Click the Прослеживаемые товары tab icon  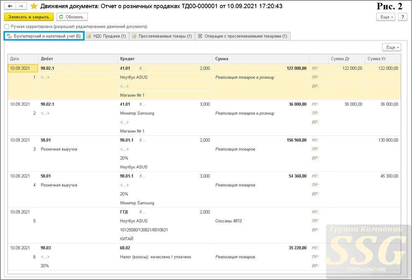pyautogui.click(x=134, y=36)
